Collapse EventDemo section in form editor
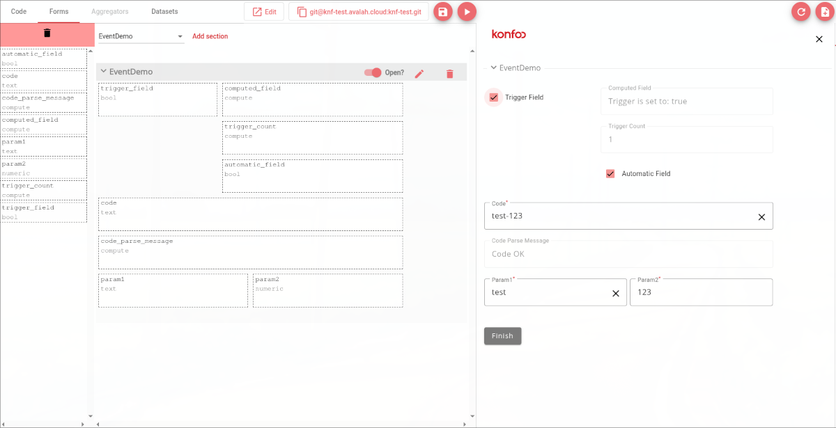Viewport: 836px width, 428px height. click(104, 72)
